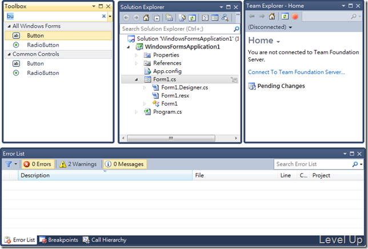Expand the Form1.Designer.cs node
Image resolution: width=368 pixels, height=249 pixels.
coord(145,88)
